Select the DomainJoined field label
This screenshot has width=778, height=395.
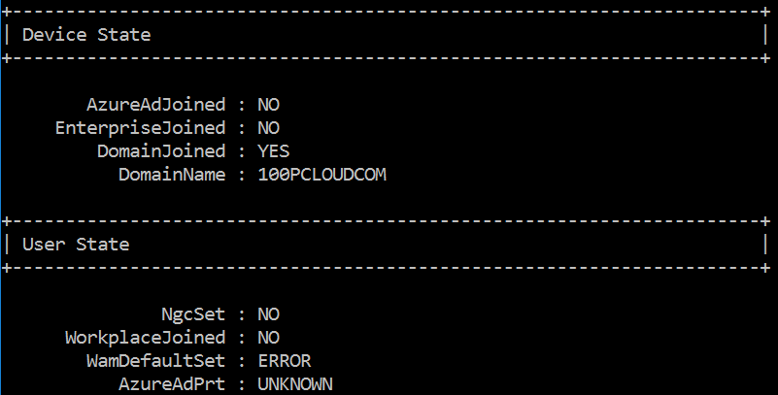coord(161,151)
